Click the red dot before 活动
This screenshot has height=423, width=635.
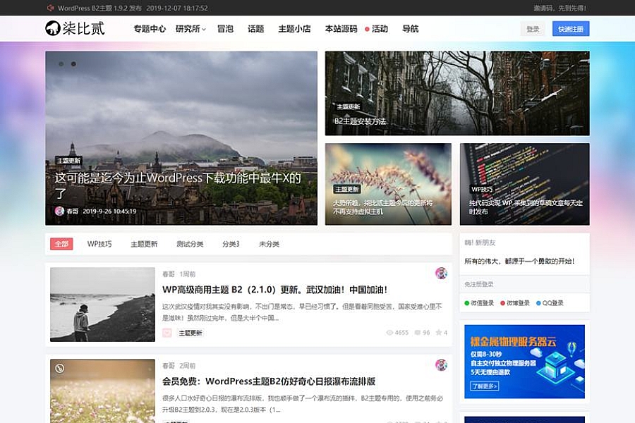point(367,29)
